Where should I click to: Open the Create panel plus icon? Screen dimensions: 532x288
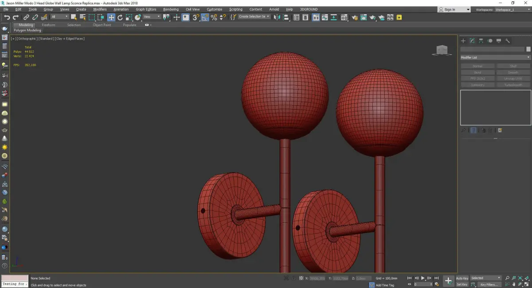[463, 41]
